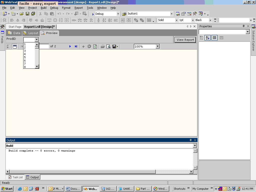Open the 1pt border width dropdown
This screenshot has width=256, height=192.
(193, 20)
